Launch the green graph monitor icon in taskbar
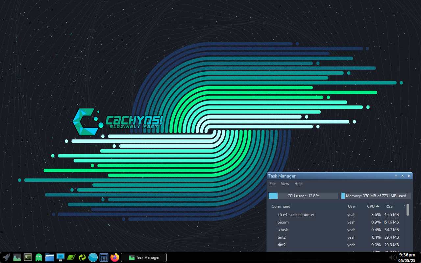 click(x=17, y=257)
